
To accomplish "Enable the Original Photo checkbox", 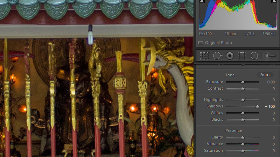I will pyautogui.click(x=201, y=43).
